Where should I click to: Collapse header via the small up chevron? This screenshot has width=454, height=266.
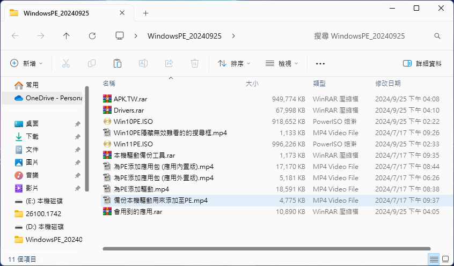tap(171, 78)
